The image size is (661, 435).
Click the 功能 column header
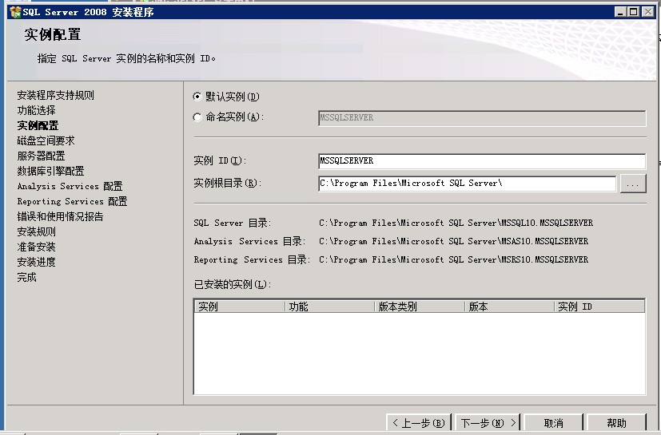[329, 306]
